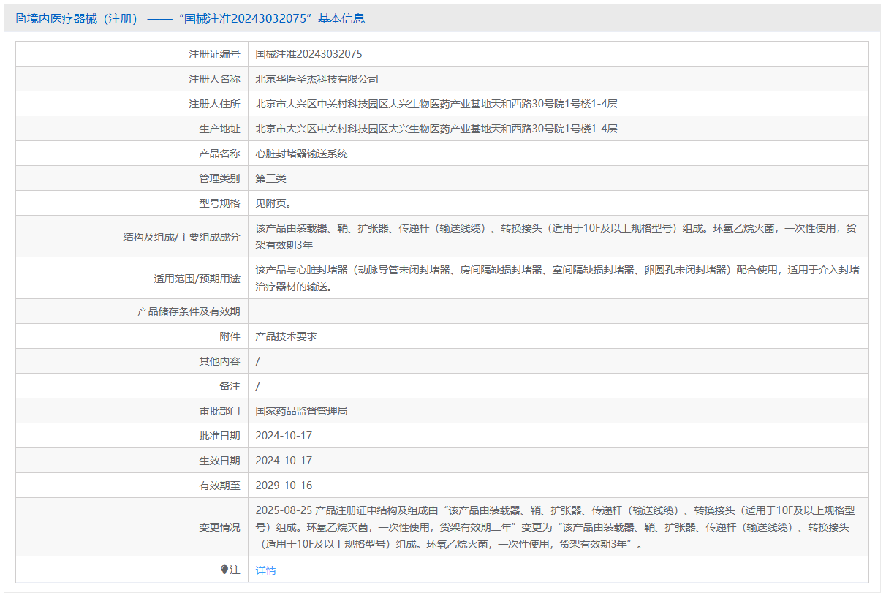Click the 型号规格 label
Screen dimensions: 886x612
pyautogui.click(x=219, y=203)
